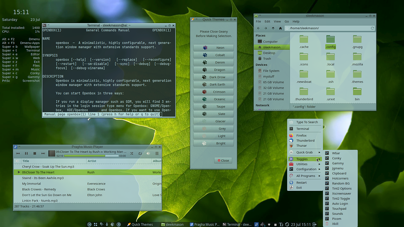The height and width of the screenshot is (227, 404).
Task: Toggle Conky from the Toggles submenu
Action: coord(340,158)
